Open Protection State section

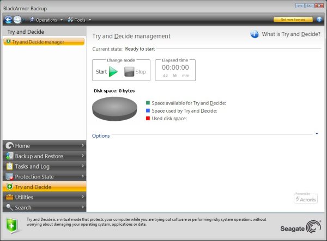tap(45, 176)
